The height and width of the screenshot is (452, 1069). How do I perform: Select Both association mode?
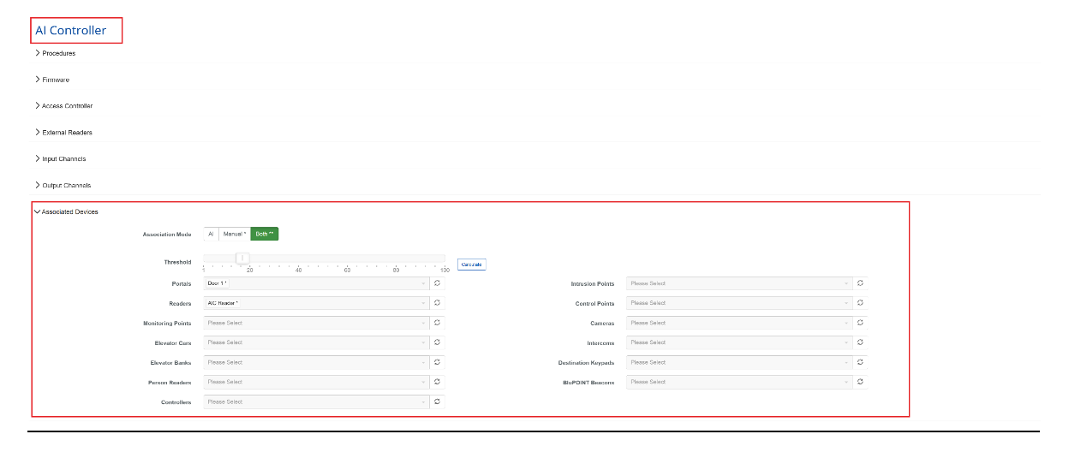click(265, 234)
